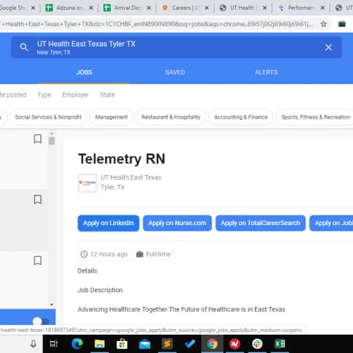Bookmark the current page with star icon

(x=323, y=24)
